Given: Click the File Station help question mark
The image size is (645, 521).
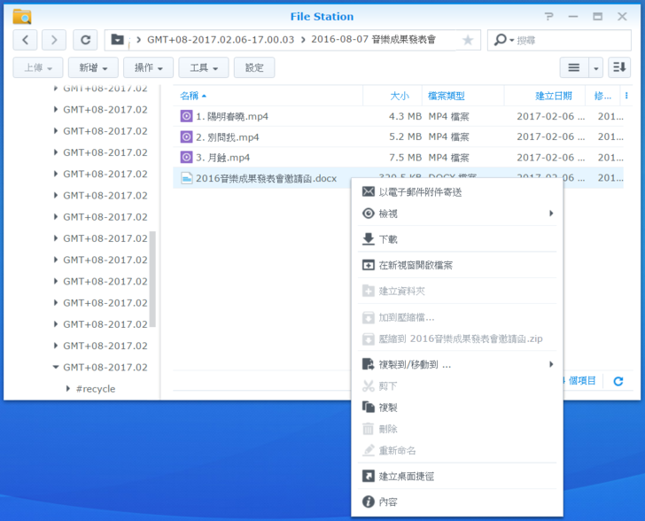Looking at the screenshot, I should (x=549, y=16).
